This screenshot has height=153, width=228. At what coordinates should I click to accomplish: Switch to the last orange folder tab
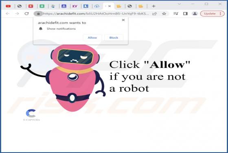(x=140, y=6)
